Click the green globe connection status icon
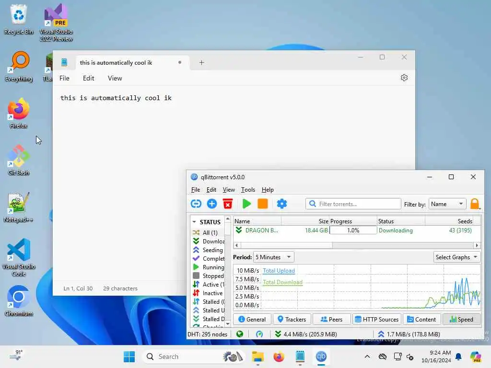This screenshot has width=491, height=368. pyautogui.click(x=240, y=334)
